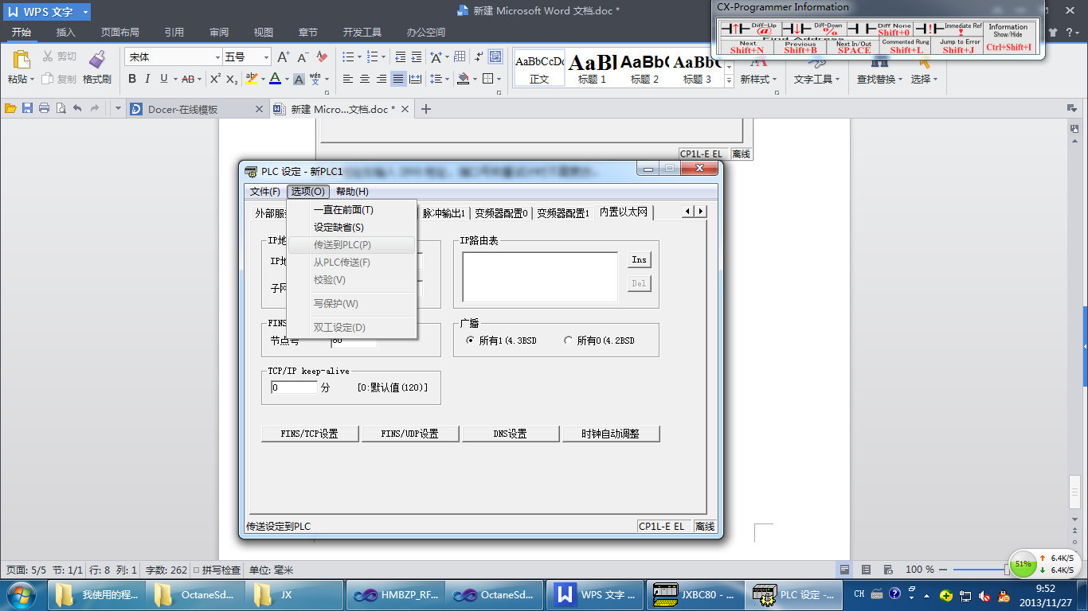Select the 所有1 (4.3BSD) broadcast radio button
Screen dimensions: 1088x611
(470, 341)
